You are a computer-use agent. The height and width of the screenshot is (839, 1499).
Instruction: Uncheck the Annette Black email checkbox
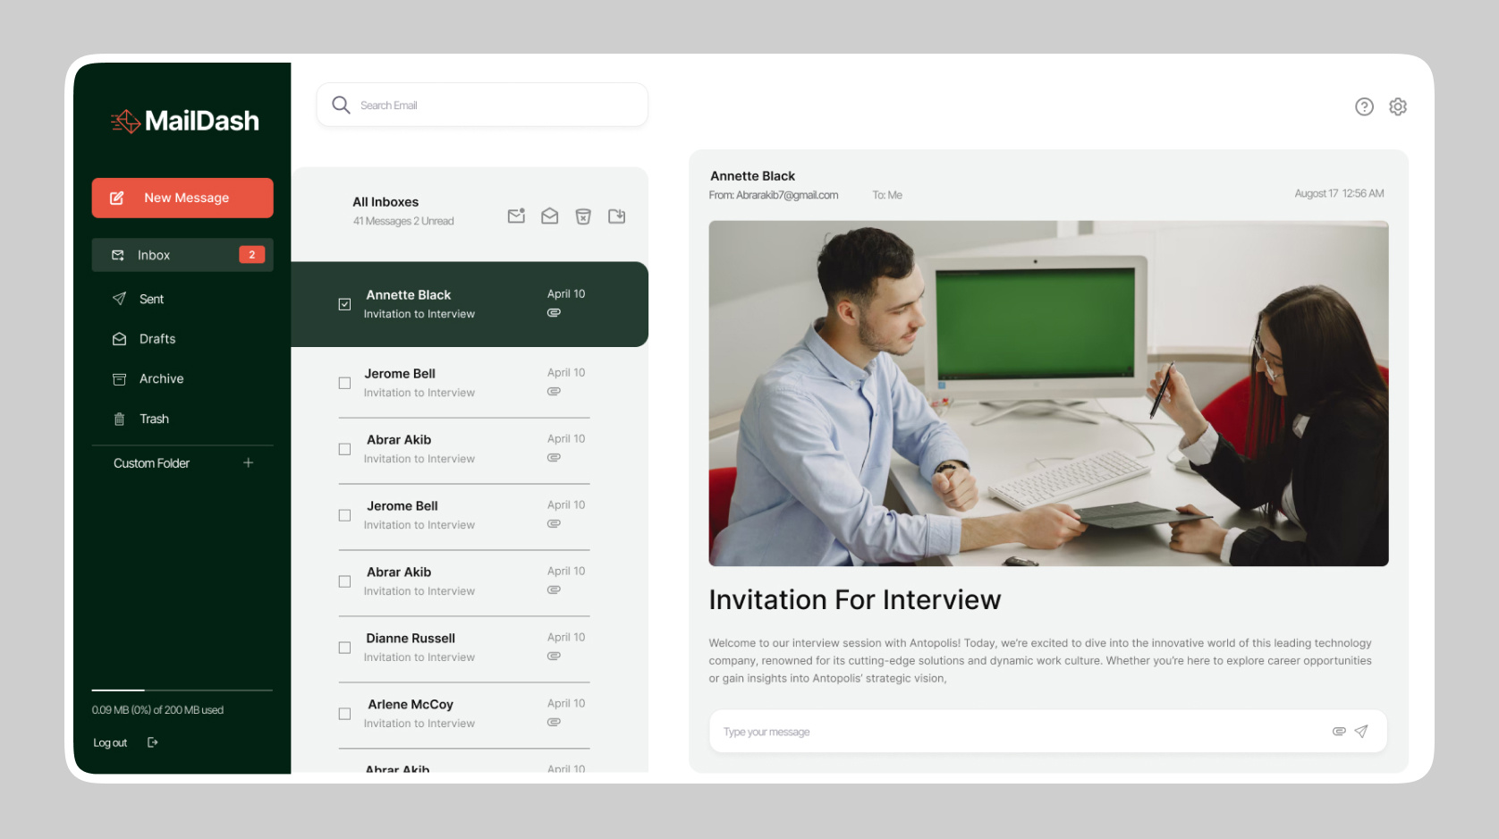pos(344,304)
